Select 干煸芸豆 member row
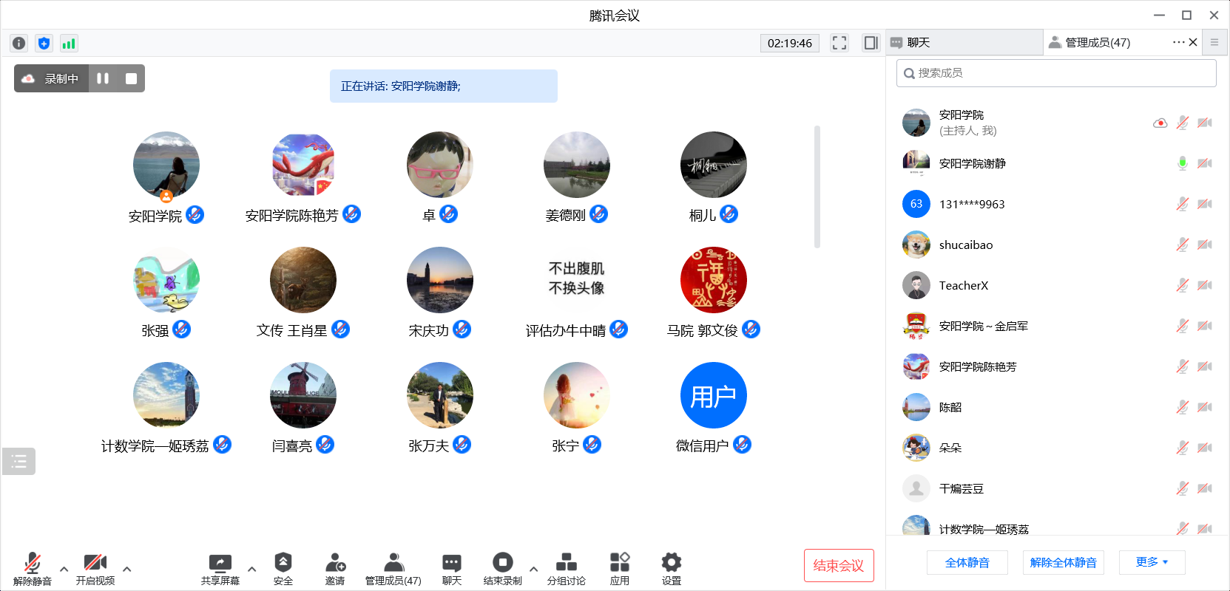The width and height of the screenshot is (1230, 591). 1056,488
